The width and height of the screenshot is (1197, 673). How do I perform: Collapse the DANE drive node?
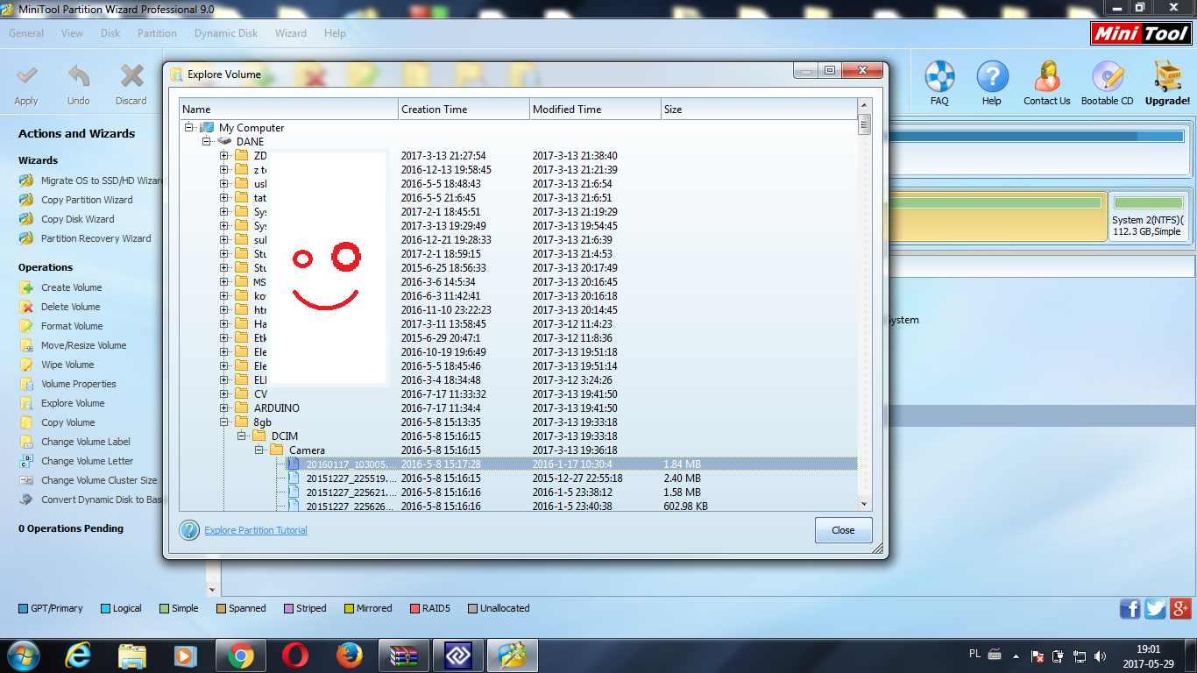pyautogui.click(x=206, y=142)
